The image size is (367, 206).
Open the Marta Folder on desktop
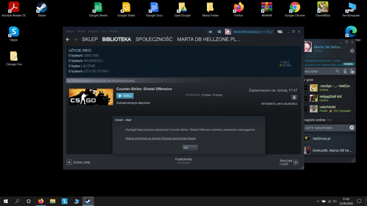pos(210,10)
